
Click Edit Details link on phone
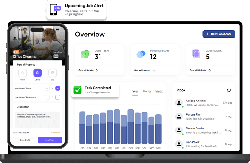click(x=57, y=133)
